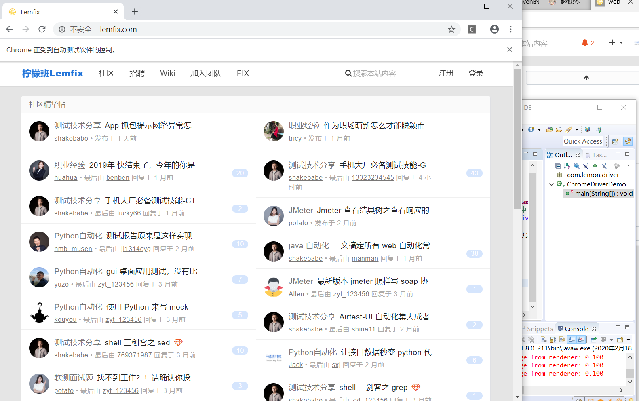
Task: Toggle Hide Fields in Outline view
Action: [x=576, y=166]
